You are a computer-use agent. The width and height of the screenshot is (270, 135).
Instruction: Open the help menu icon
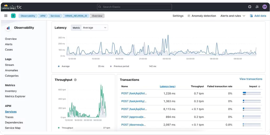pyautogui.click(x=250, y=7)
